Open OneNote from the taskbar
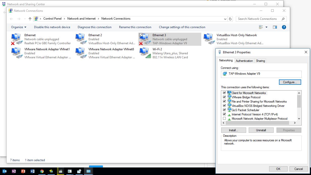The width and height of the screenshot is (311, 175). tap(14, 171)
